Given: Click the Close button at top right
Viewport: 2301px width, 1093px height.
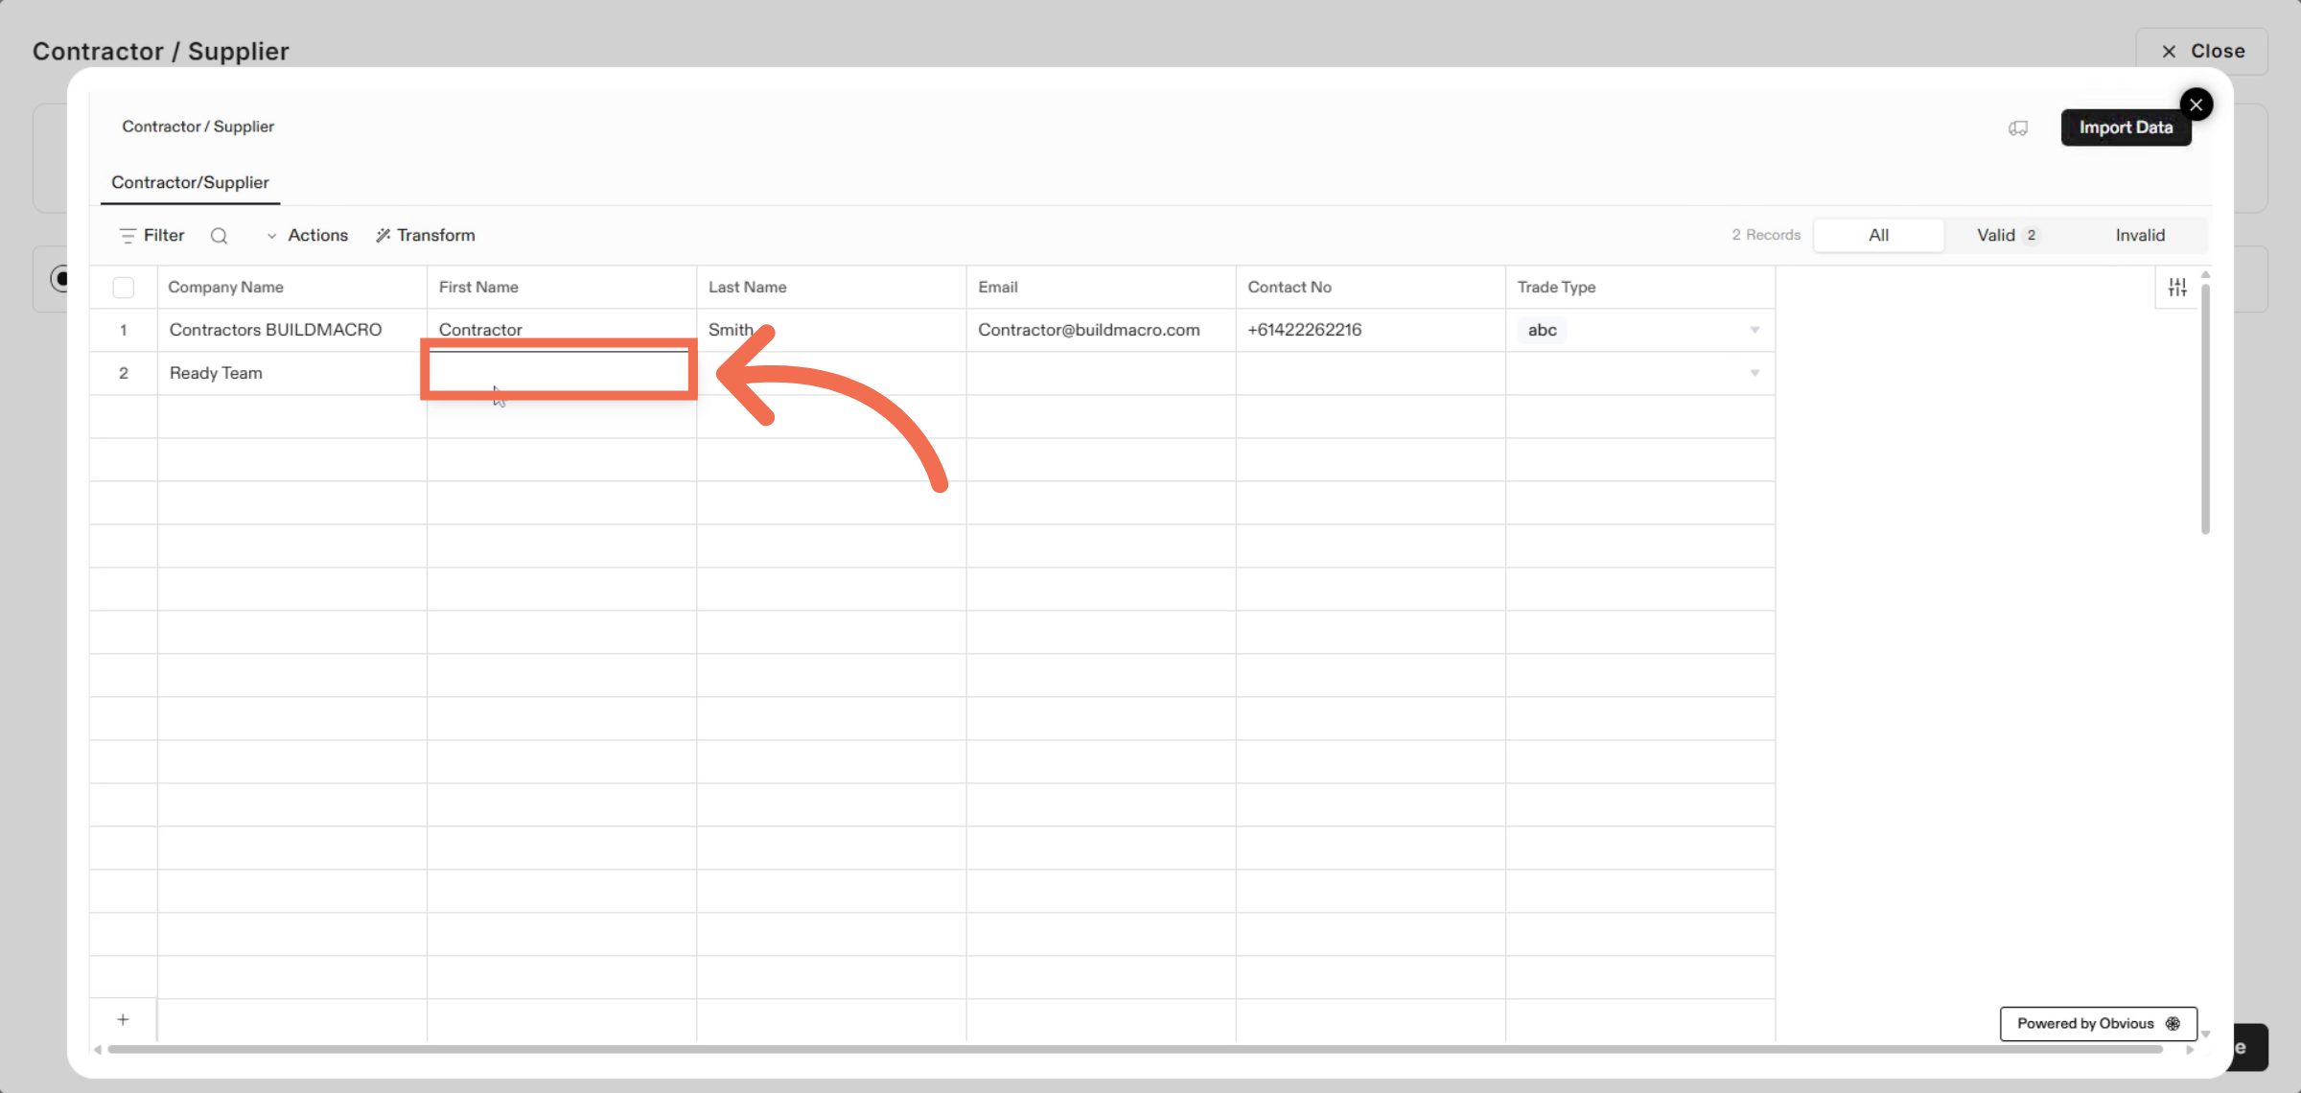Looking at the screenshot, I should (2202, 52).
